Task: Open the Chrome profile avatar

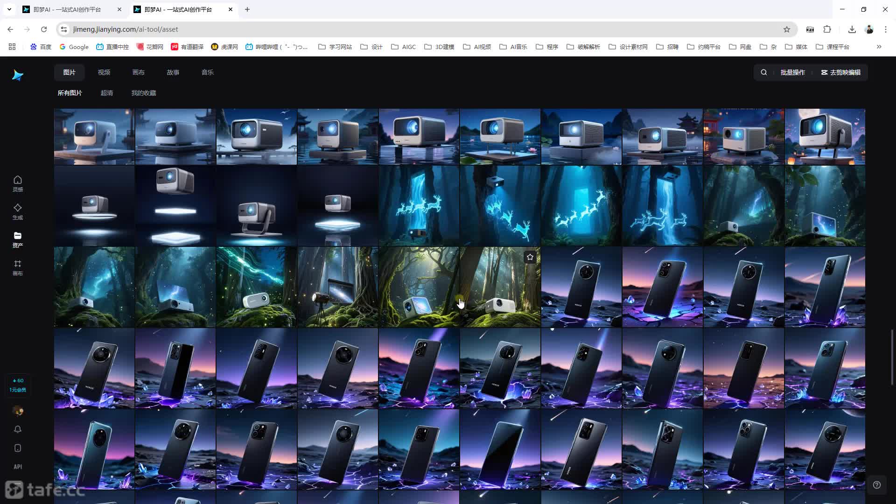Action: (x=869, y=29)
